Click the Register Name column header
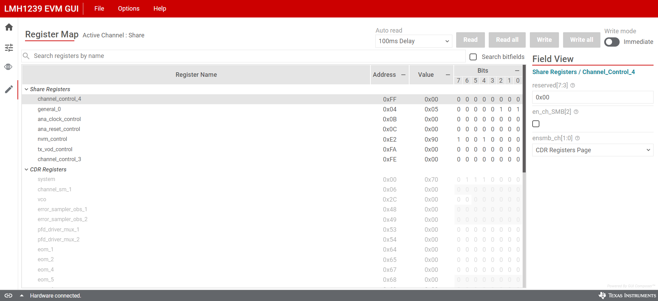This screenshot has width=658, height=301. click(196, 75)
